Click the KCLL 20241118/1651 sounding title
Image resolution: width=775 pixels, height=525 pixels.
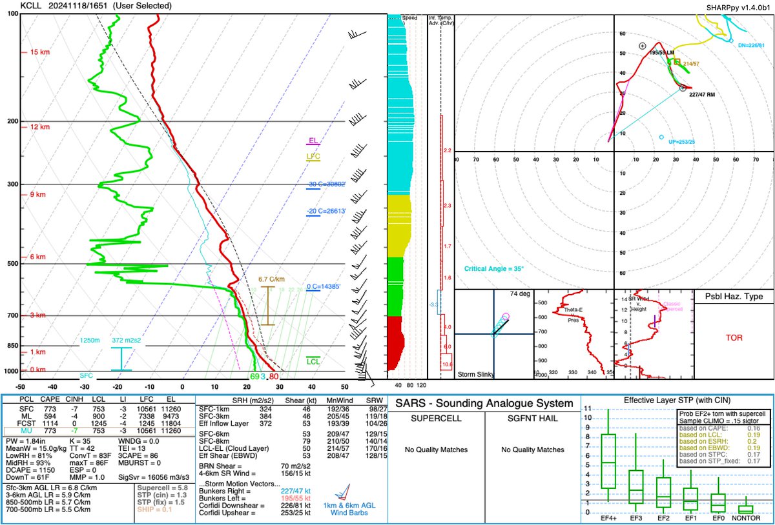96,6
